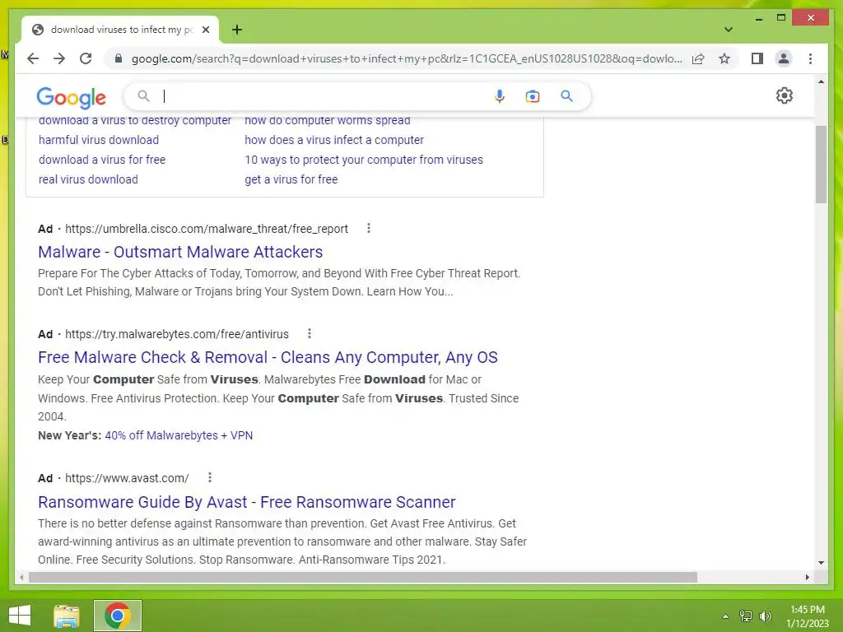Click the address bar URL

[x=407, y=58]
